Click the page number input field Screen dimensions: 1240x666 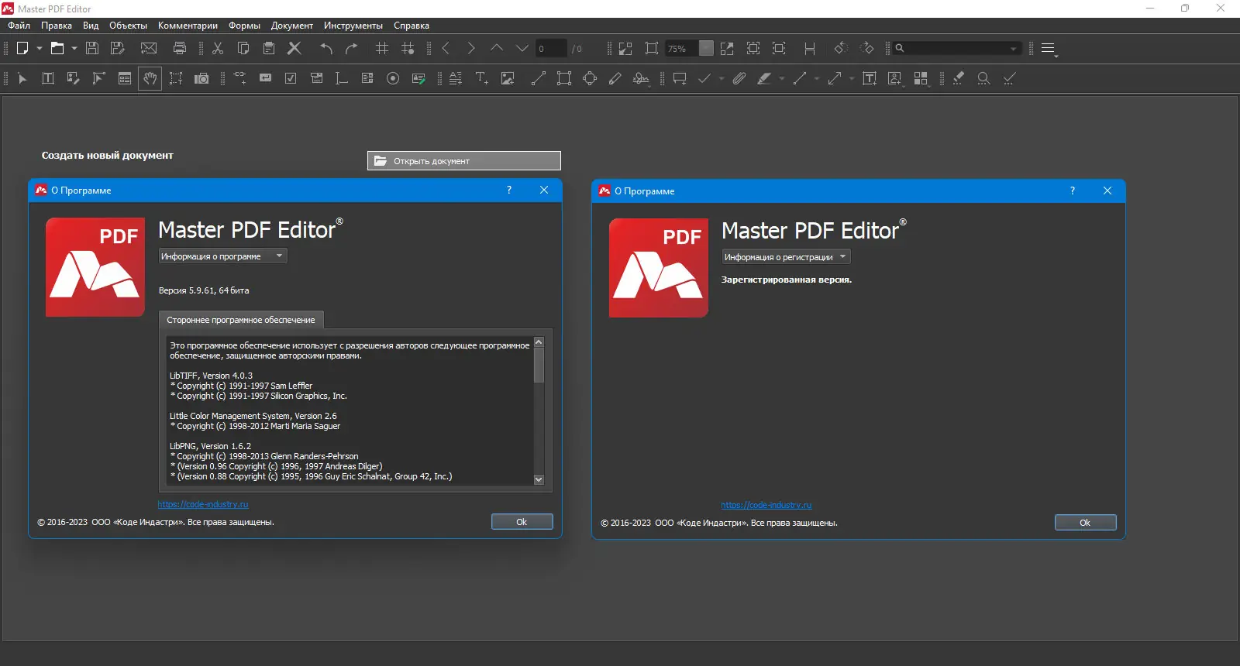point(551,48)
